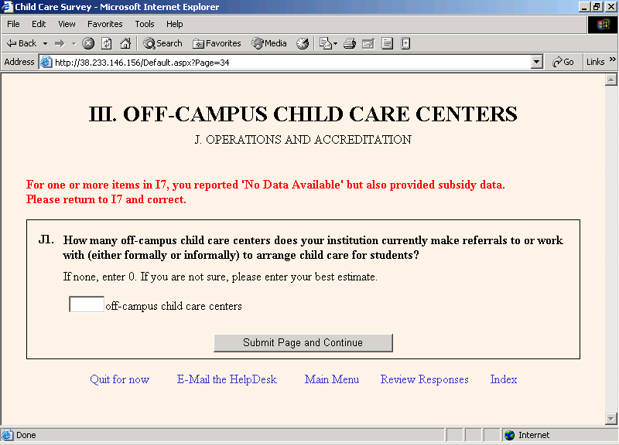Click the Discuss icon
619x445 pixels.
point(388,43)
